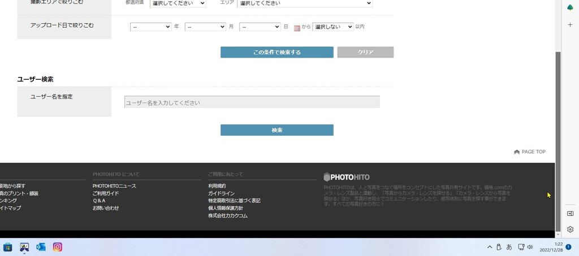Viewport: 579px width, 256px height.
Task: Click the volume icon in system tray
Action: click(x=530, y=247)
